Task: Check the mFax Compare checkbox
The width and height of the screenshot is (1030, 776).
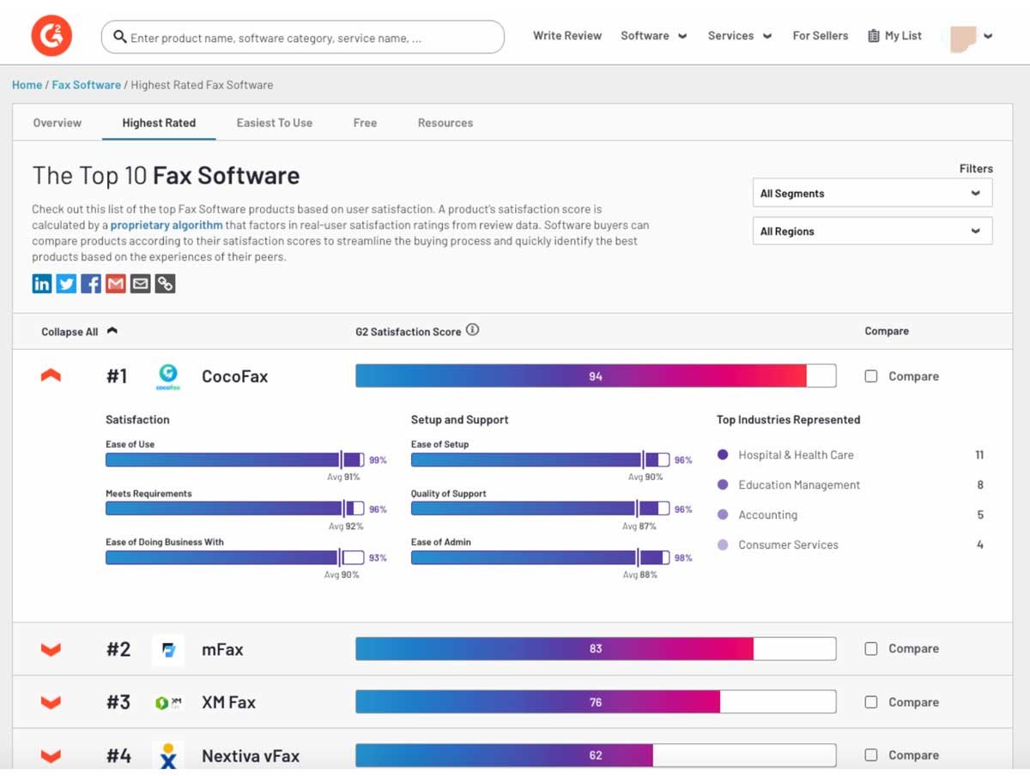Action: click(x=871, y=649)
